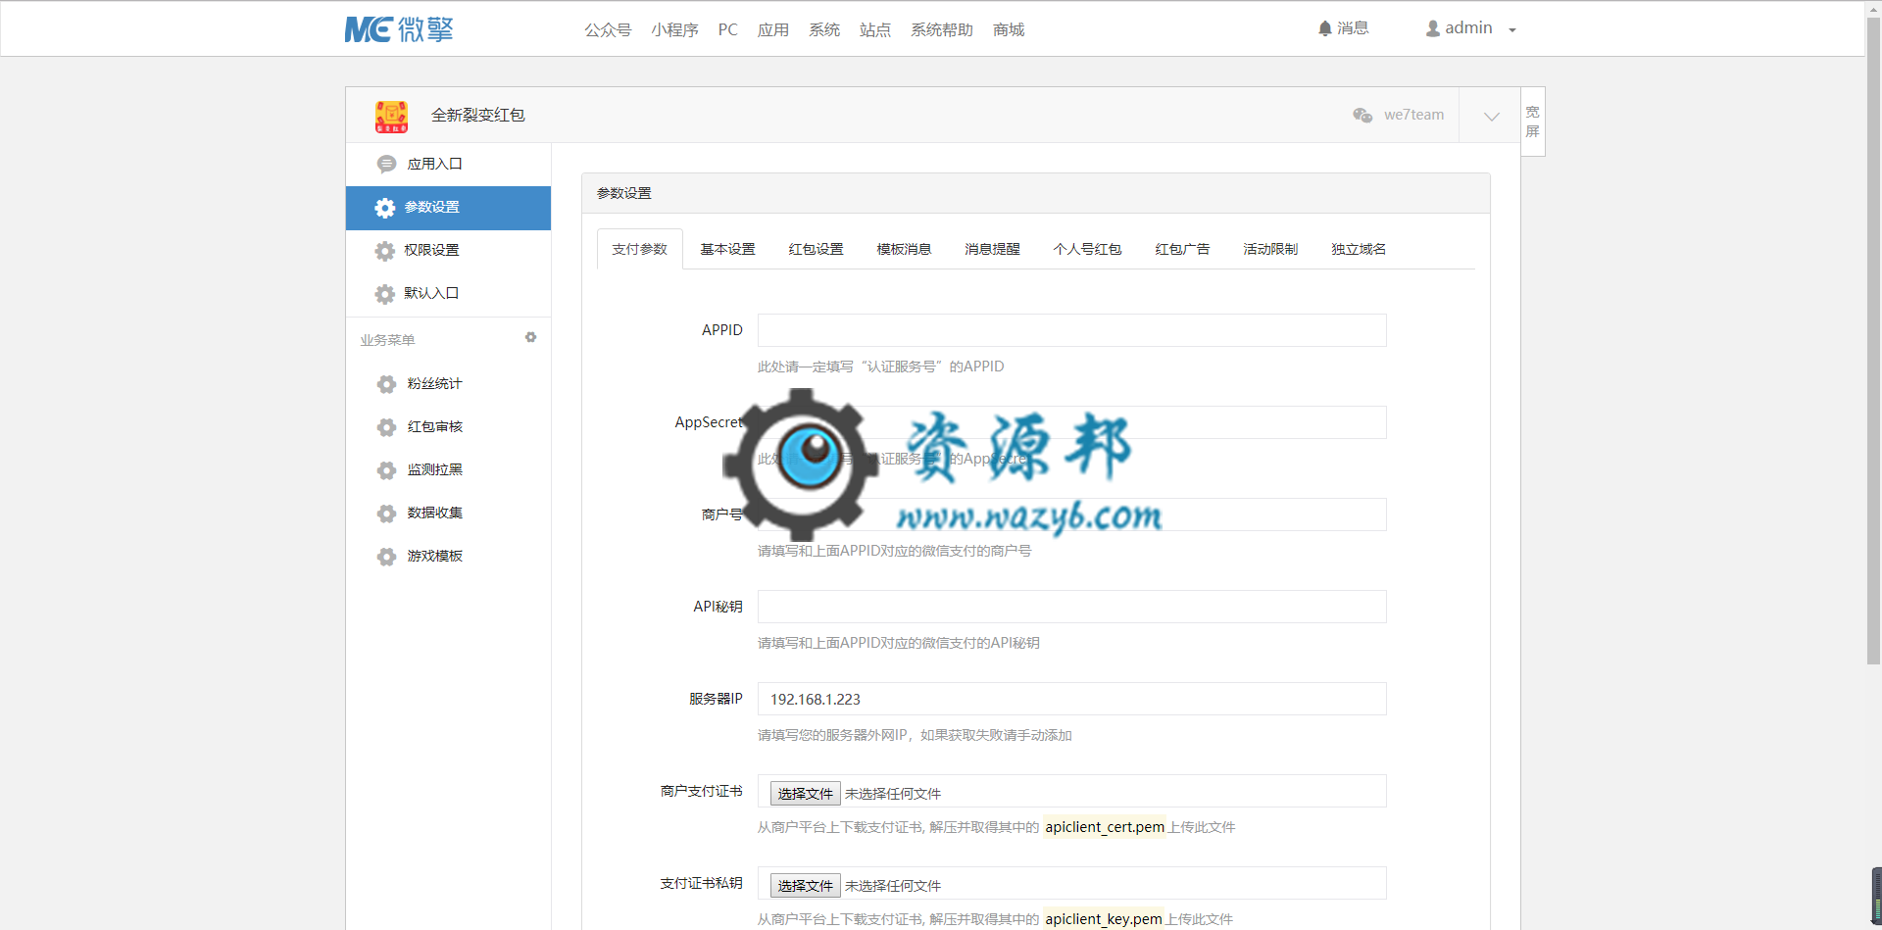Select the 支付参数 tab
The height and width of the screenshot is (930, 1882).
tap(639, 250)
